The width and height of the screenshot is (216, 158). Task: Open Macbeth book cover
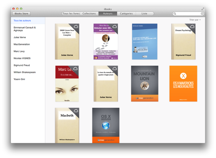click(x=67, y=125)
